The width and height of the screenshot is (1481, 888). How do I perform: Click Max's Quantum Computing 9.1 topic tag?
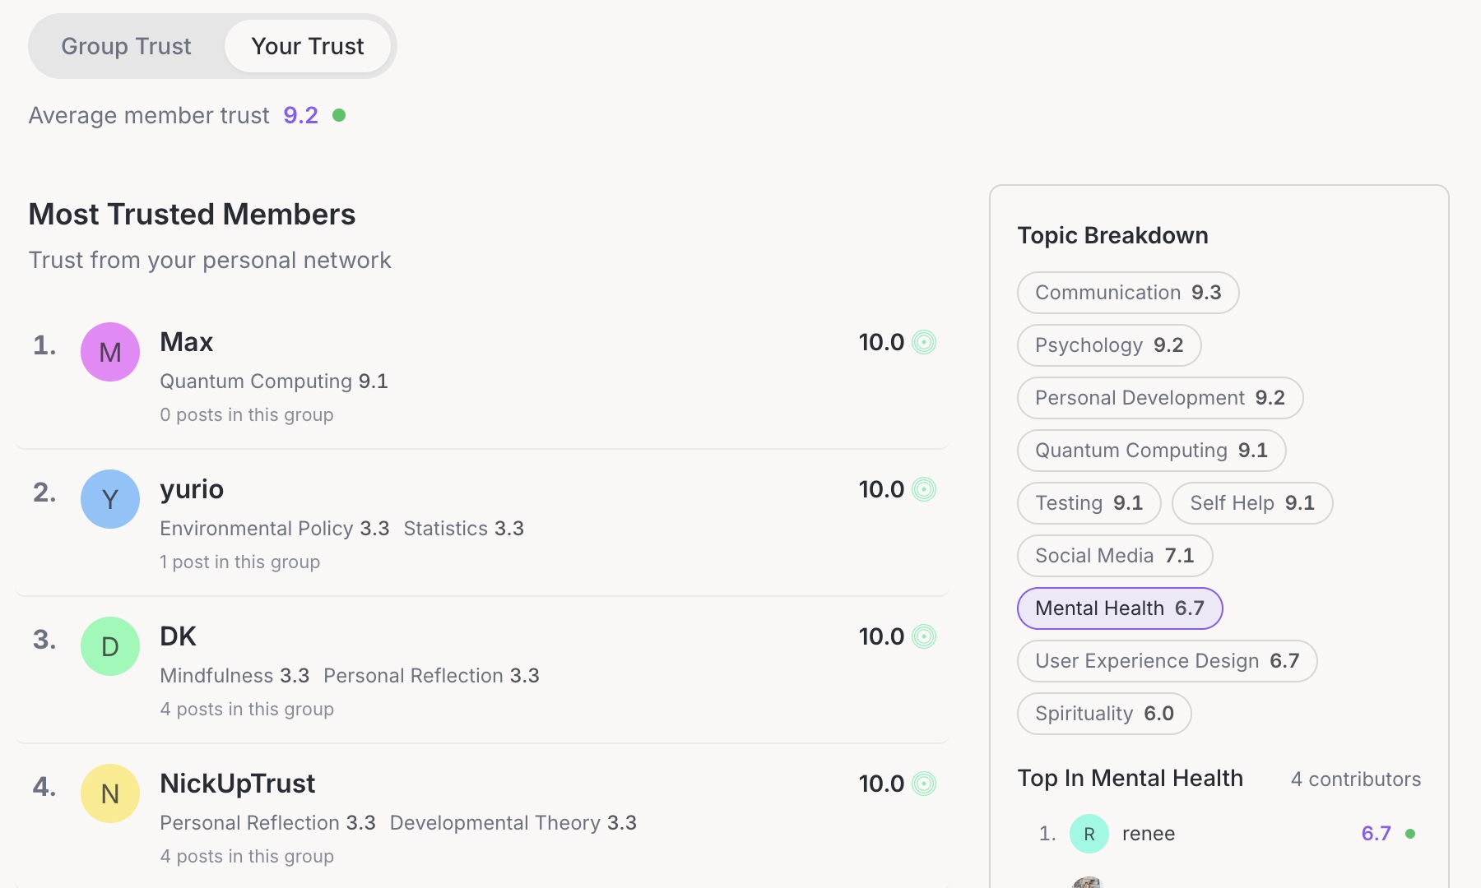pos(274,382)
